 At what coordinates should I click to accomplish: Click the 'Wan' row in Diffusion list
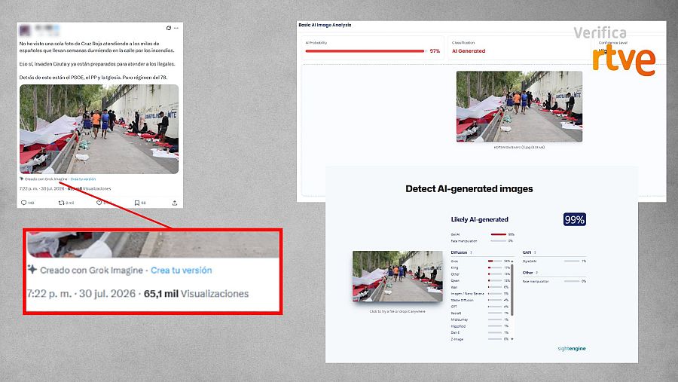tap(481, 287)
